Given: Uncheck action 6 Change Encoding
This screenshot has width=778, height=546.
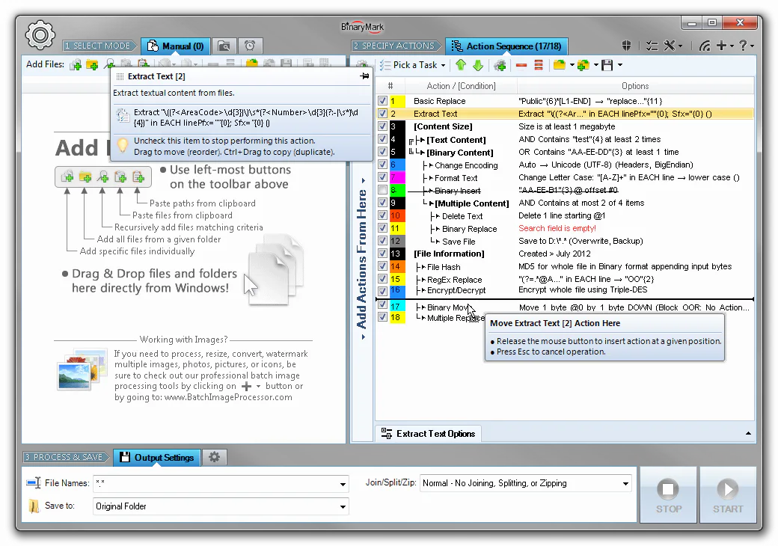Looking at the screenshot, I should coord(382,165).
